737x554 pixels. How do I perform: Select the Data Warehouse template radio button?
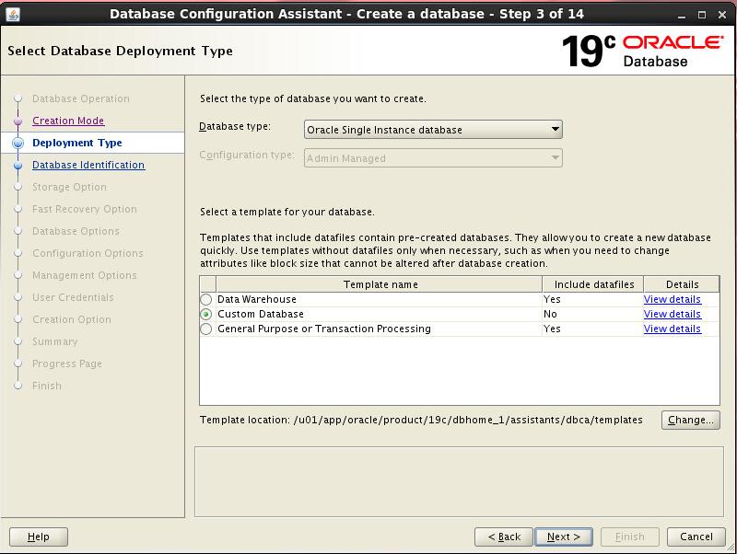point(206,300)
